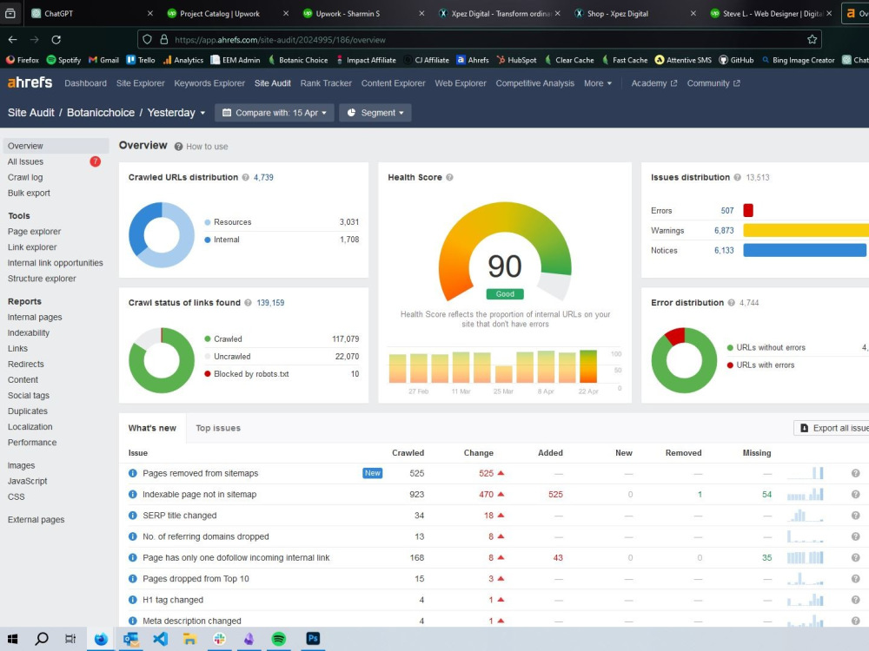This screenshot has width=869, height=651.
Task: Click the red Errors bar in Issues distribution
Action: pos(748,210)
